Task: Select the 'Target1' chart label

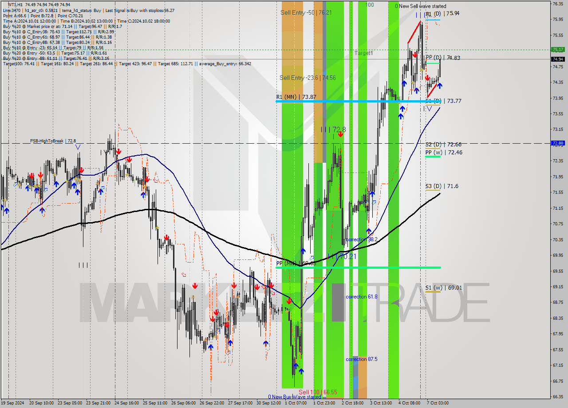Action: click(x=363, y=53)
